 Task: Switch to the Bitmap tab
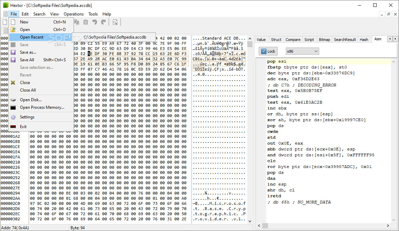[x=324, y=40]
